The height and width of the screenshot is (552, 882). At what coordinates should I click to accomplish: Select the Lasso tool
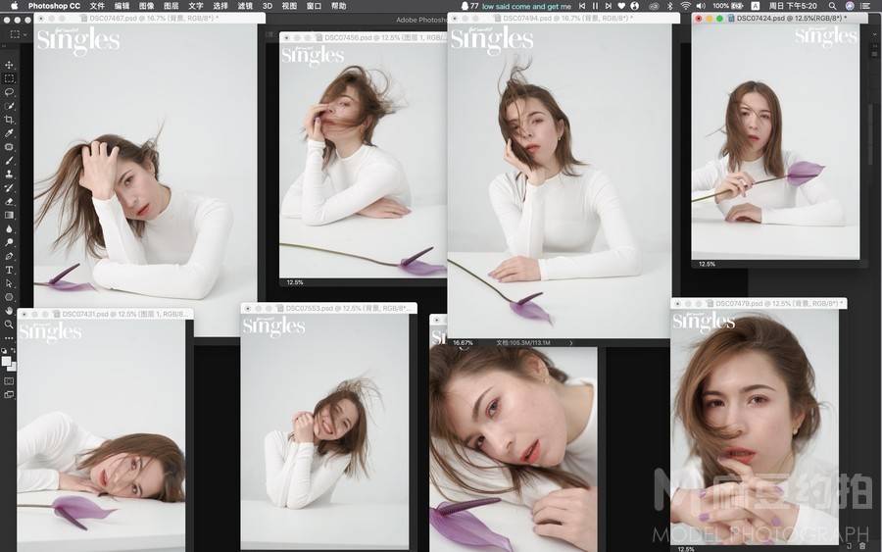coord(9,92)
